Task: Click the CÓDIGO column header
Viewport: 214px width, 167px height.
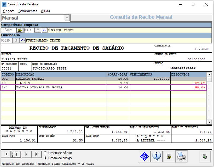Action: click(x=8, y=74)
